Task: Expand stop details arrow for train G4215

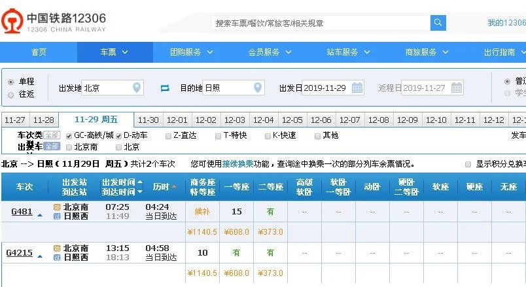Action: click(x=40, y=256)
